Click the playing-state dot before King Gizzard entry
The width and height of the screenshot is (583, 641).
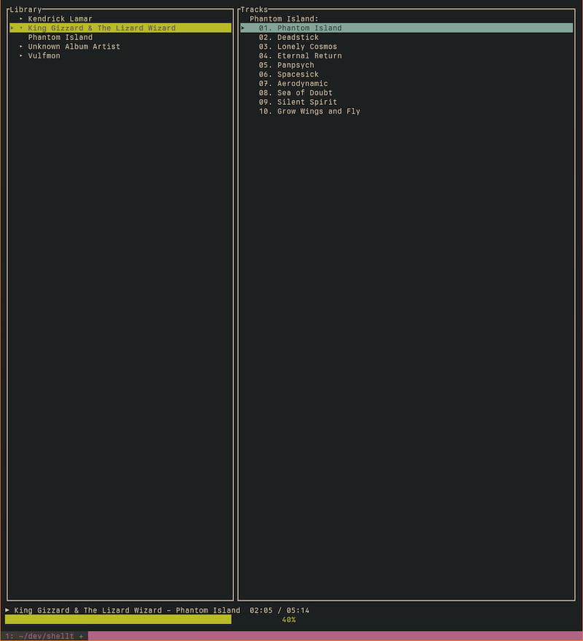(x=20, y=28)
